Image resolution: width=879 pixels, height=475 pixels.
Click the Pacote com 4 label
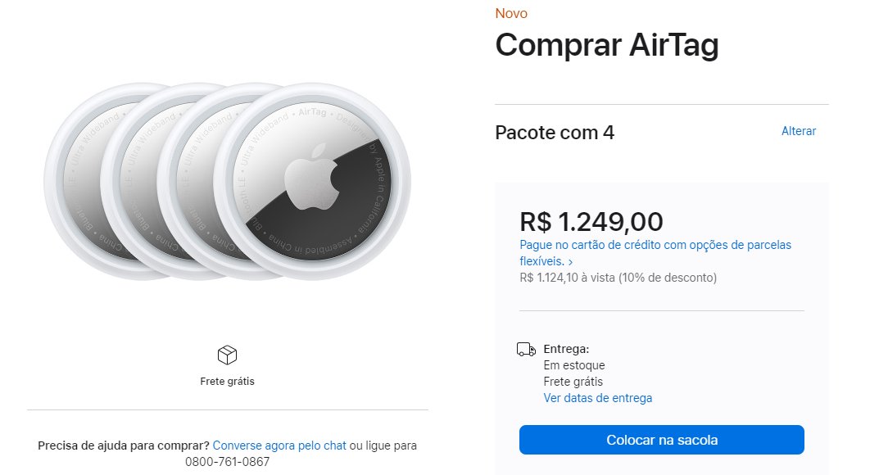click(555, 133)
